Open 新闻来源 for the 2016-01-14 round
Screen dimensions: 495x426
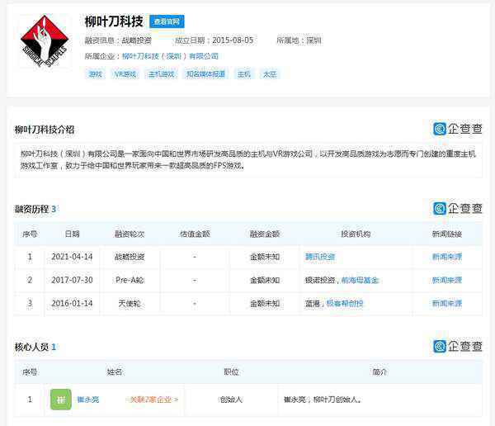(x=446, y=304)
